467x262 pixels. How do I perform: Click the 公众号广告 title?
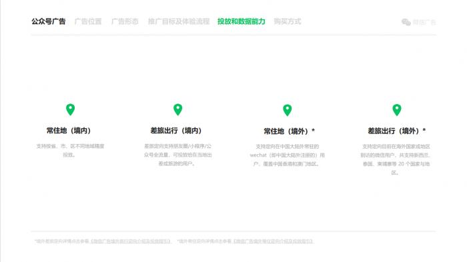coord(49,21)
